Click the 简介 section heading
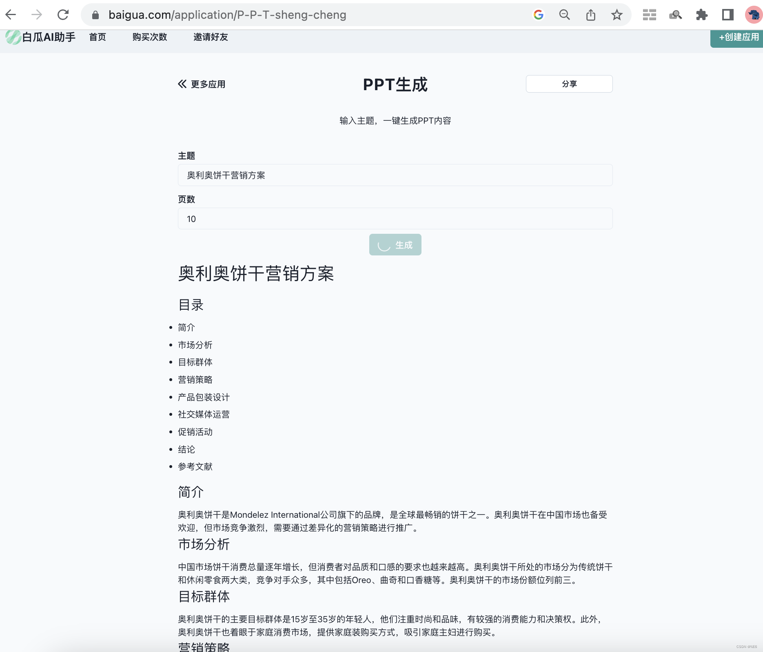Image resolution: width=763 pixels, height=652 pixels. coord(191,492)
